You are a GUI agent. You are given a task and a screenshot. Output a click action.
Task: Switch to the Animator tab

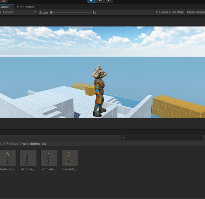click(x=25, y=7)
